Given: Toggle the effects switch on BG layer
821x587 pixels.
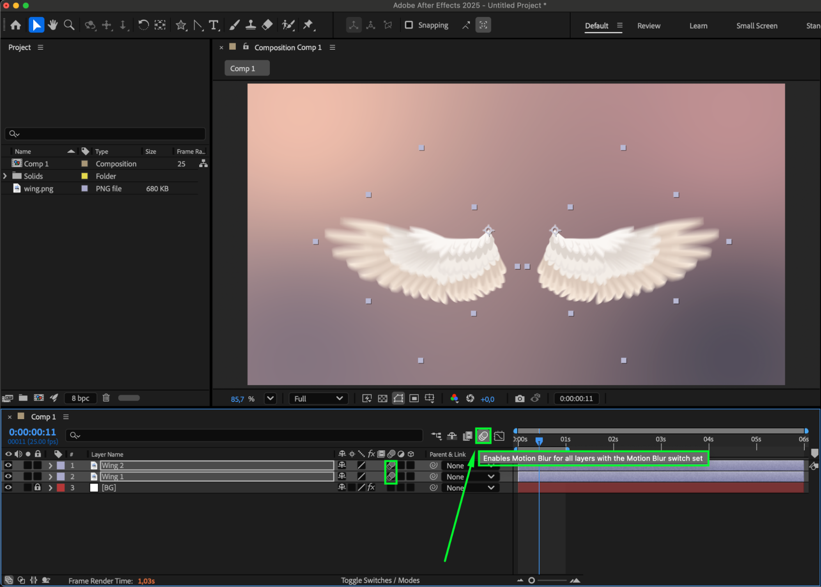Looking at the screenshot, I should (x=371, y=487).
